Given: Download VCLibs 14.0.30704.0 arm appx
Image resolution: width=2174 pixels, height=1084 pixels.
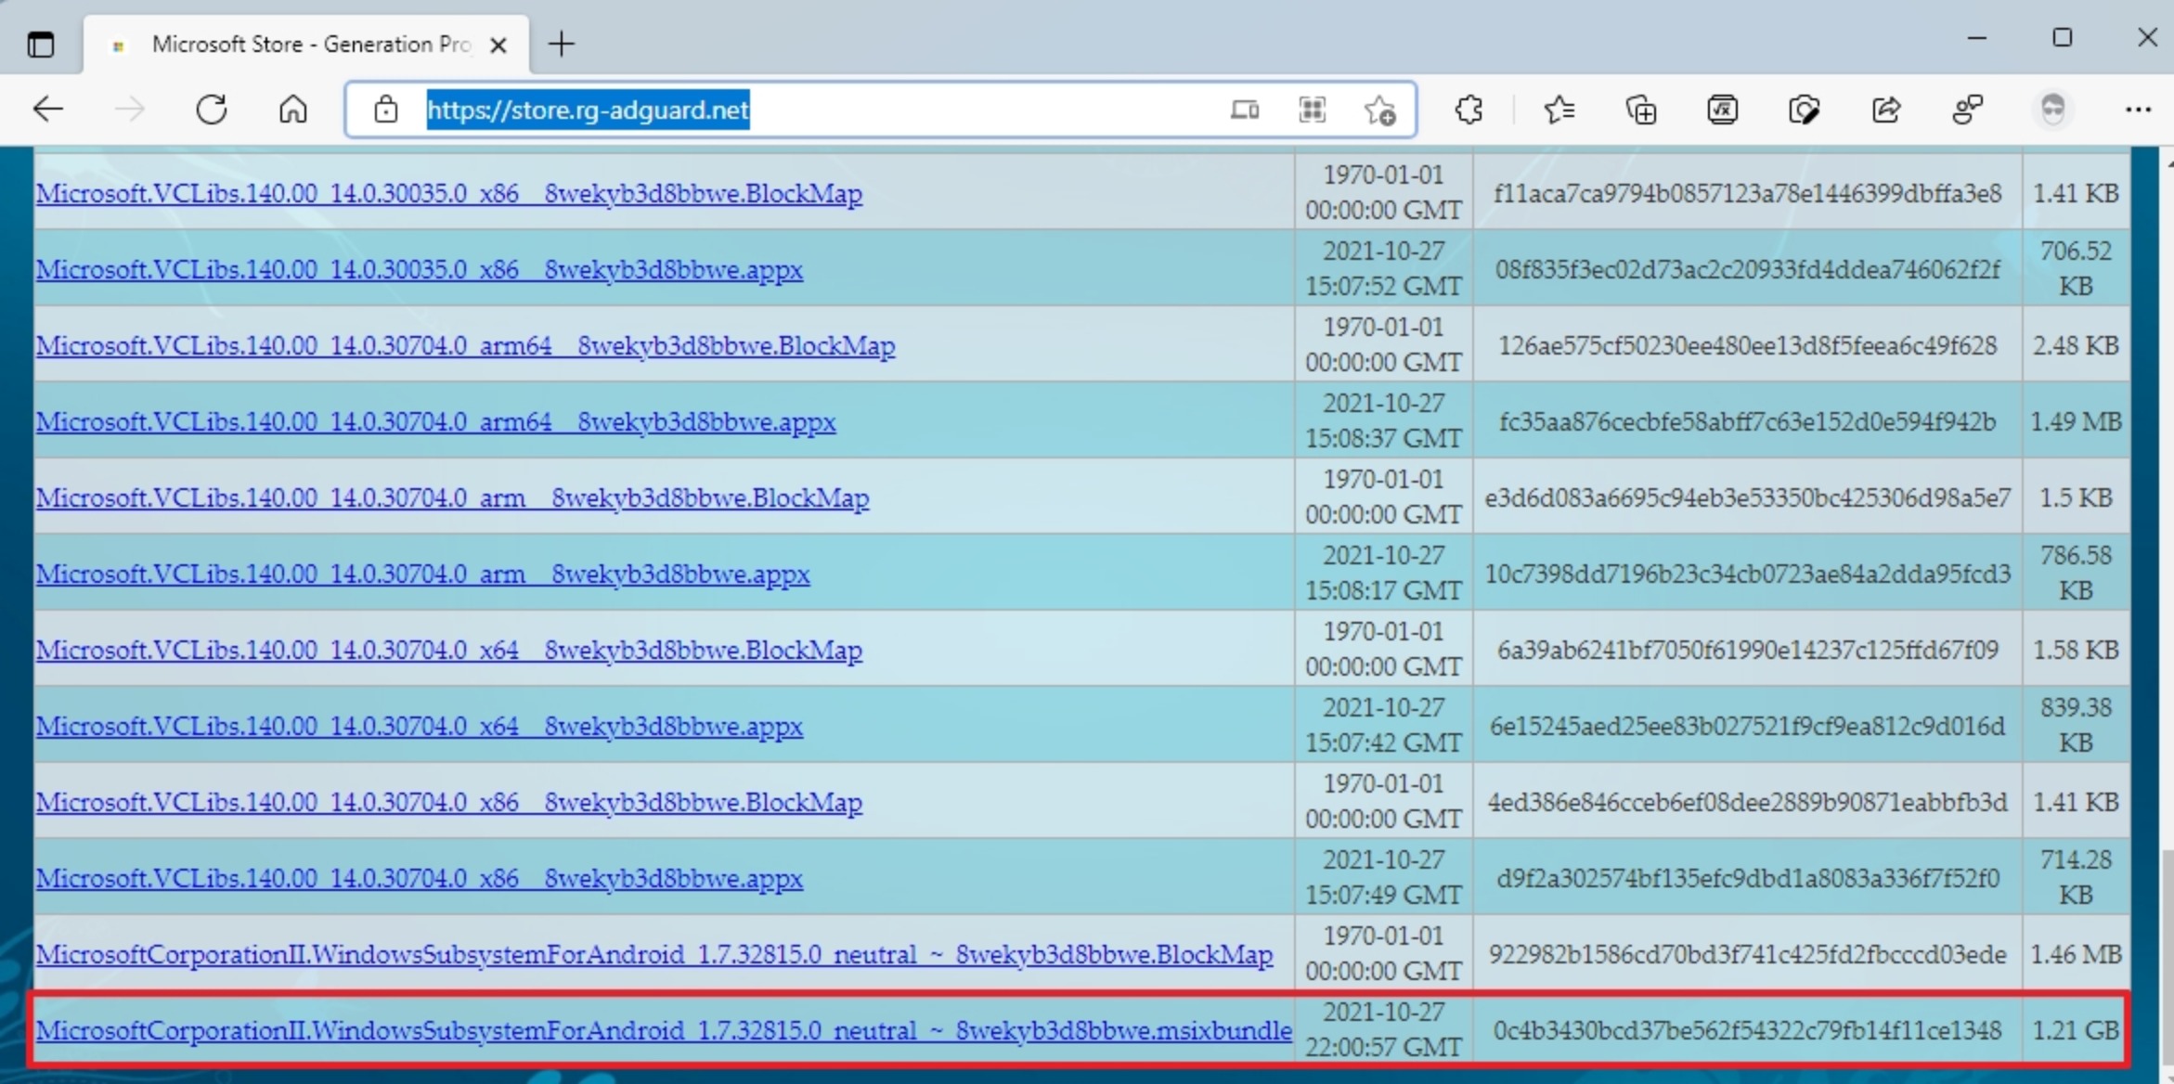Looking at the screenshot, I should (x=422, y=574).
